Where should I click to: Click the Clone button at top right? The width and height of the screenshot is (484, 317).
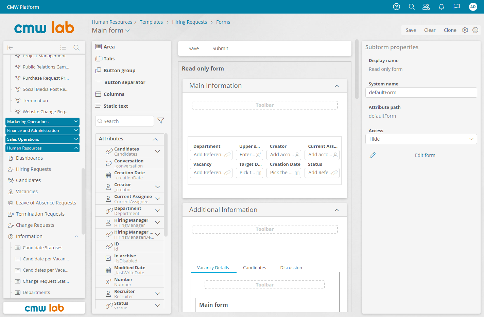(x=450, y=30)
